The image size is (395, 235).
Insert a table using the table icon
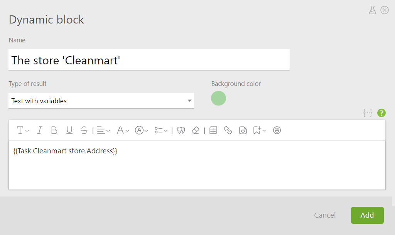(213, 130)
